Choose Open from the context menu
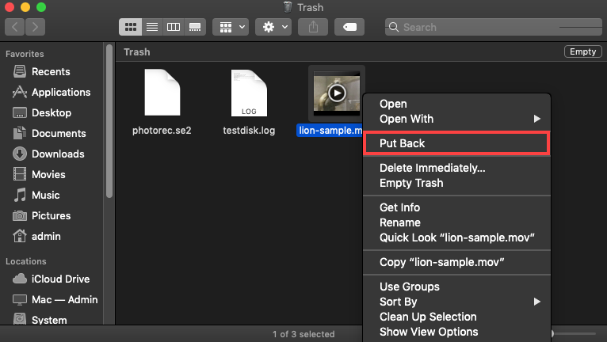The width and height of the screenshot is (607, 342). pos(456,104)
